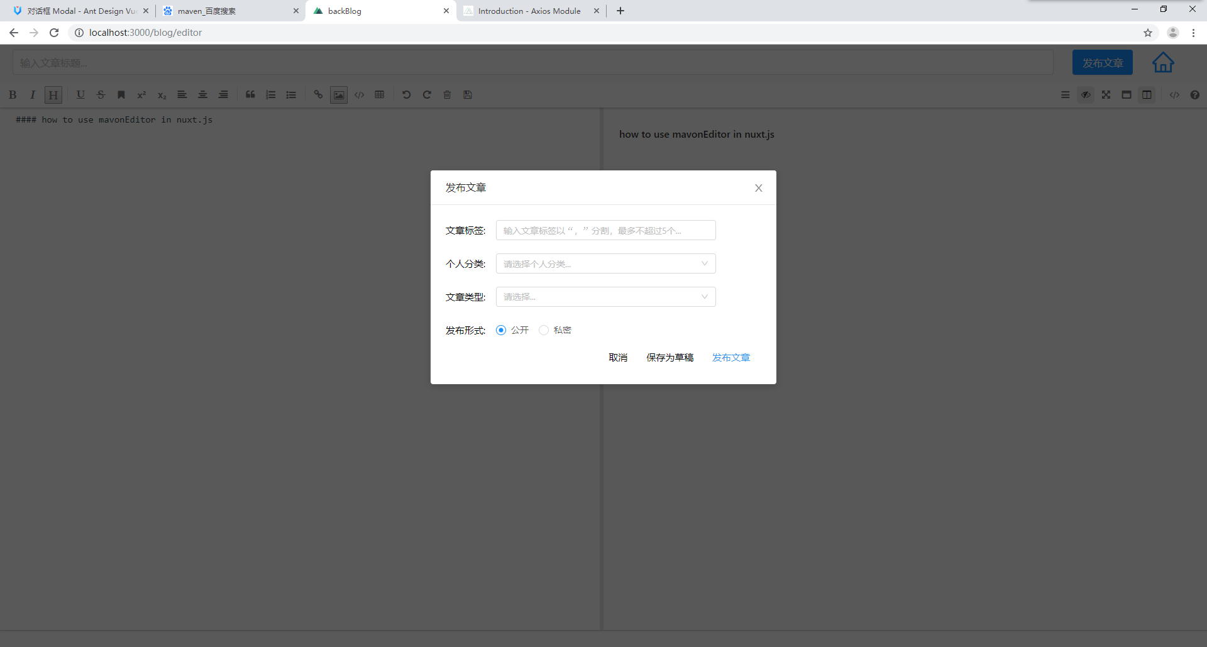
Task: Align text right in editor
Action: (x=223, y=95)
